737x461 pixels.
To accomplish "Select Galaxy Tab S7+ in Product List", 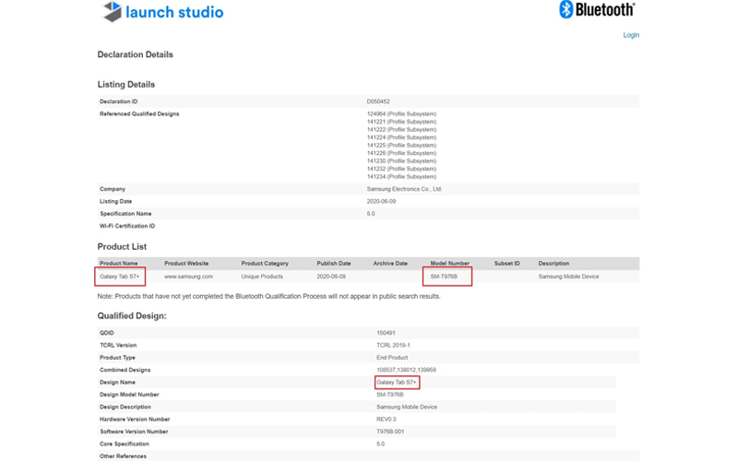I will 121,277.
